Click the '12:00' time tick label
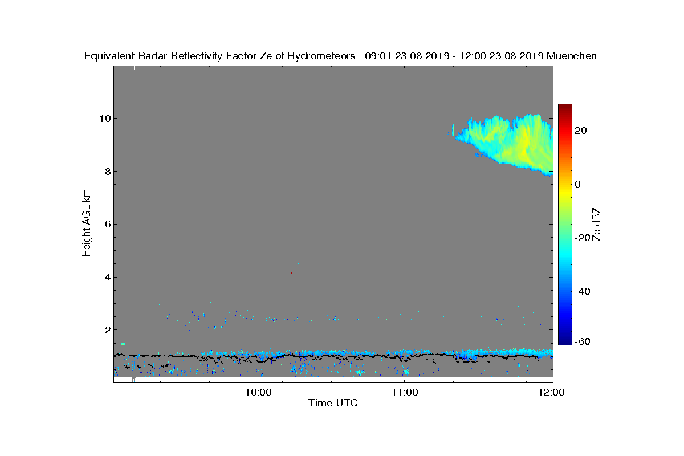This screenshot has width=684, height=456. coord(551,392)
